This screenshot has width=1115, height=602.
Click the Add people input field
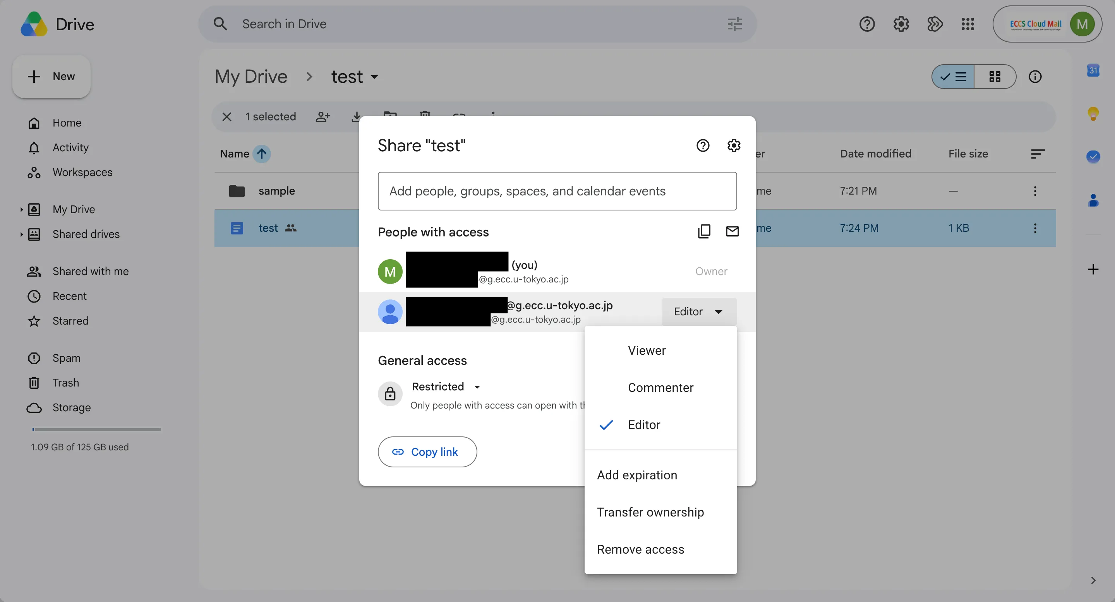557,191
